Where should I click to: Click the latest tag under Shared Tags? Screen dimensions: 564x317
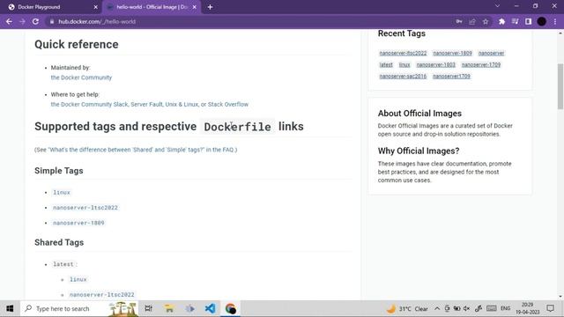(x=63, y=264)
